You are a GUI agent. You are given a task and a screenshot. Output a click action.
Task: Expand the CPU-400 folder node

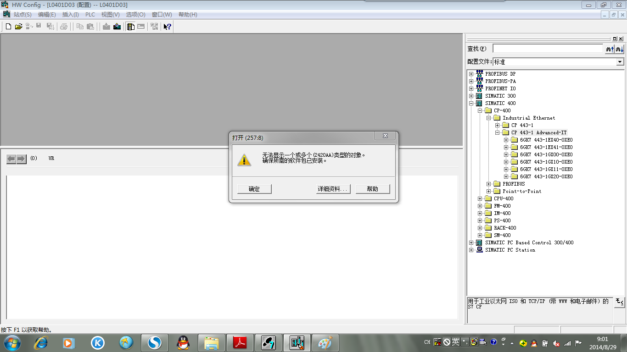[x=480, y=198]
